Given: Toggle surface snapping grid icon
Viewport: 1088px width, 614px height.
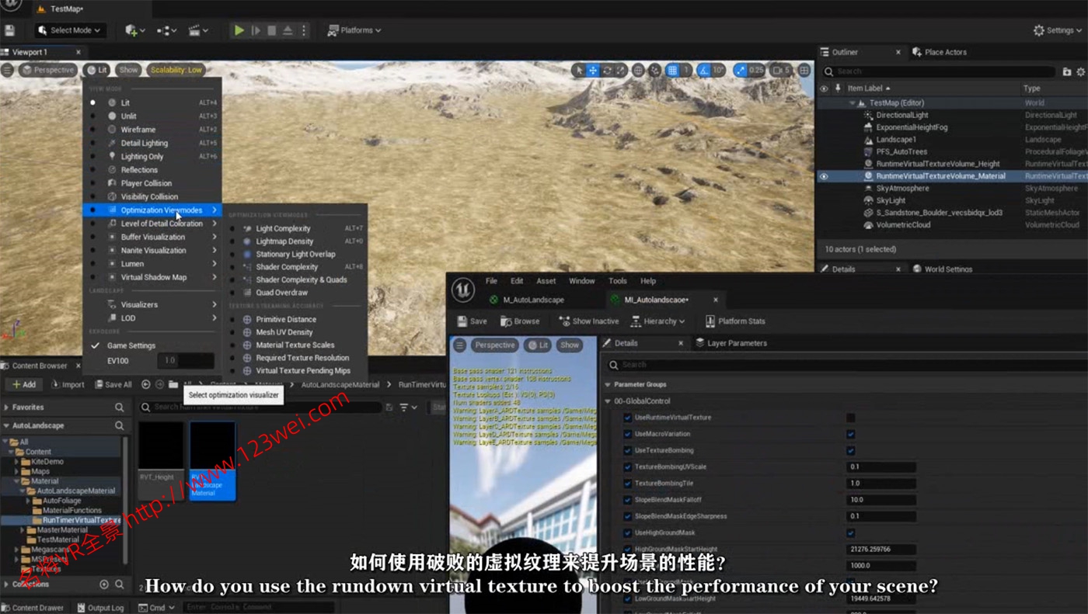Looking at the screenshot, I should click(x=673, y=70).
